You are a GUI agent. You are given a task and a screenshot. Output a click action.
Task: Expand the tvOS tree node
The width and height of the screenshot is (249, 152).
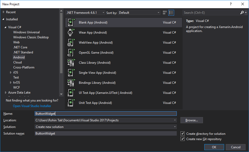pos(11,82)
